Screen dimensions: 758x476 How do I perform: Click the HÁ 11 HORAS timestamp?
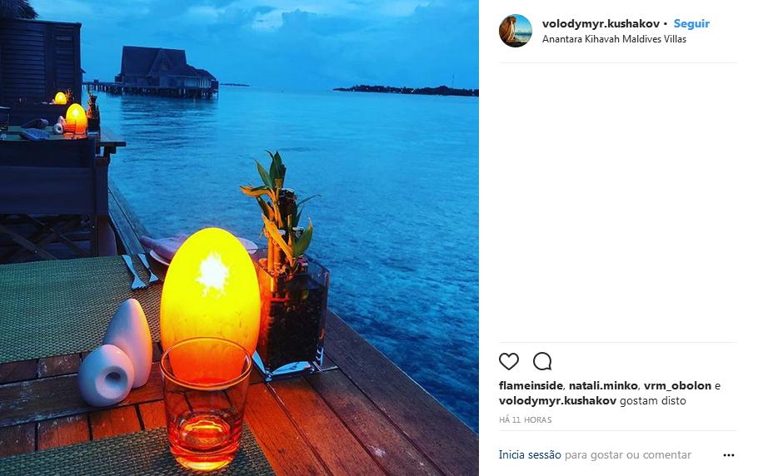coord(525,420)
